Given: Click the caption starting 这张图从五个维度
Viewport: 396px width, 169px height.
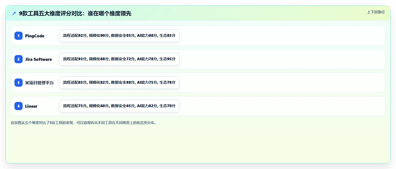Looking at the screenshot, I should (x=83, y=123).
